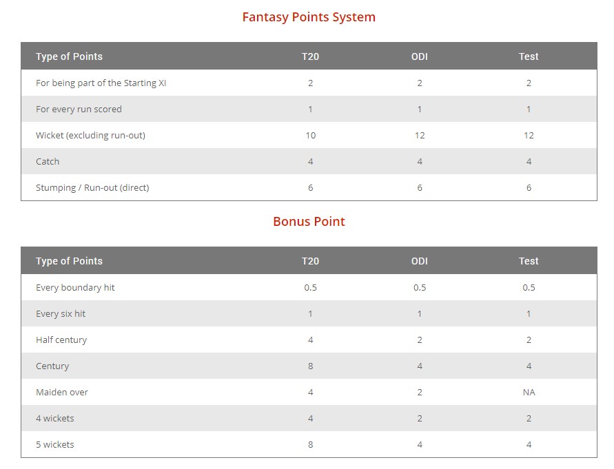Screen dimensions: 614x469
Task: Click the "Bonus Point" heading
Action: point(309,222)
